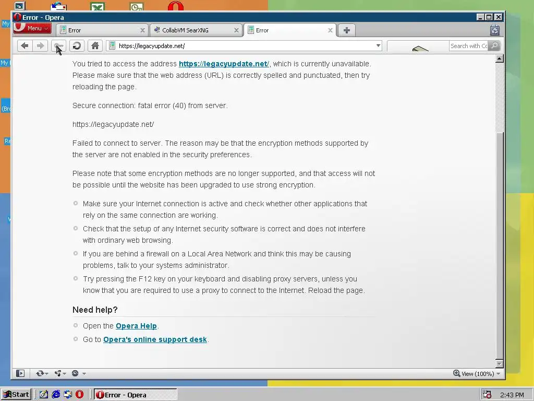This screenshot has height=401, width=534.
Task: Click the text 'Secure connection: fatal error (40)'
Action: tap(129, 105)
